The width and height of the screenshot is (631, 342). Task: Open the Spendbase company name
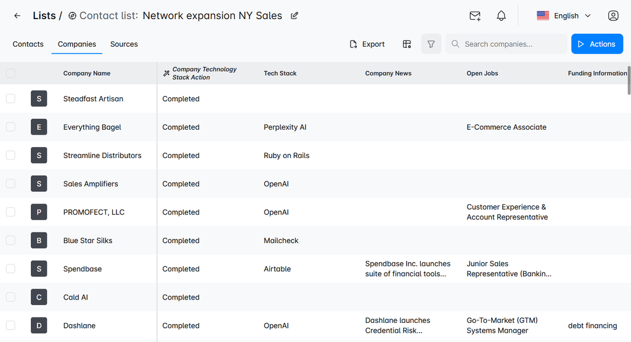click(x=83, y=269)
